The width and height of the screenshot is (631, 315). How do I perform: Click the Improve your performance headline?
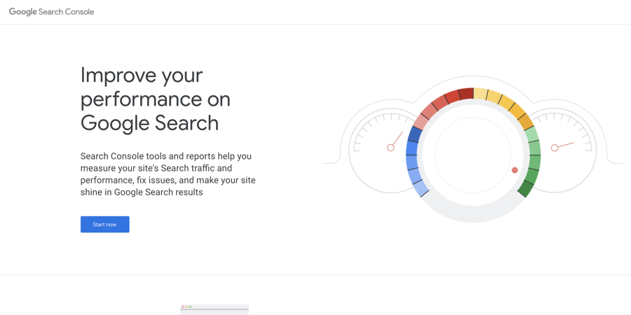click(x=156, y=99)
